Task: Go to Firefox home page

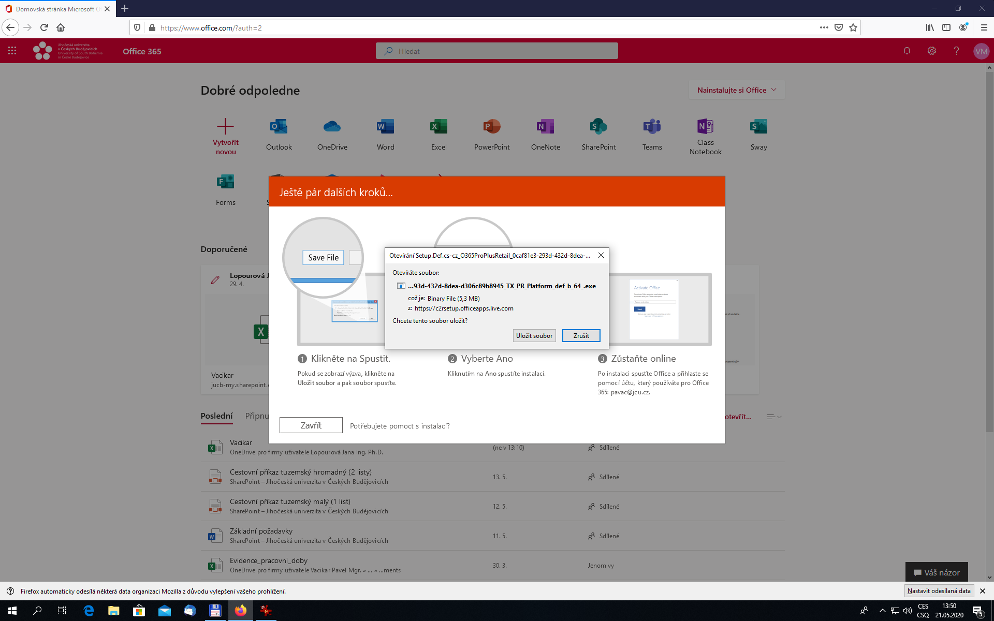Action: pyautogui.click(x=61, y=27)
